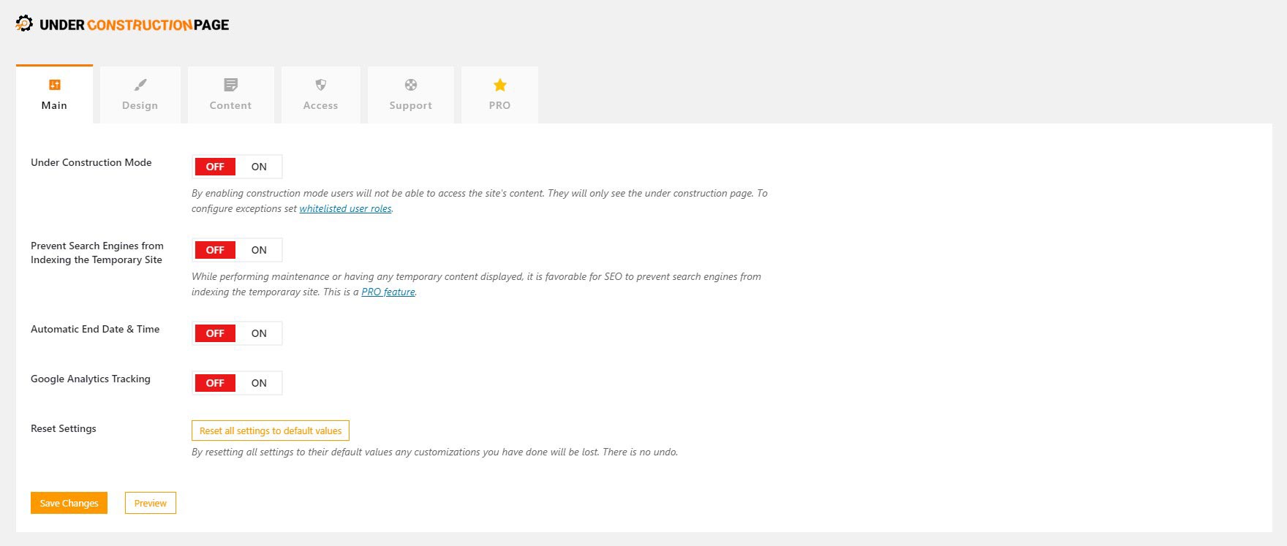Click Reset all settings to default values
This screenshot has width=1287, height=546.
(271, 431)
